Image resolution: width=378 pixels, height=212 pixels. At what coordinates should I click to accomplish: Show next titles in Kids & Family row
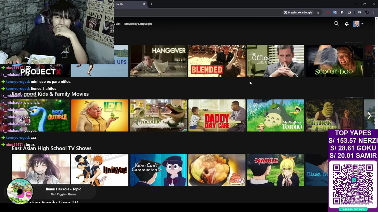coord(369,115)
